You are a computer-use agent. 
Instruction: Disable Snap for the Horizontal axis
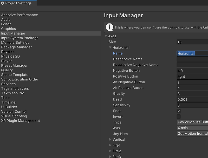179,111
